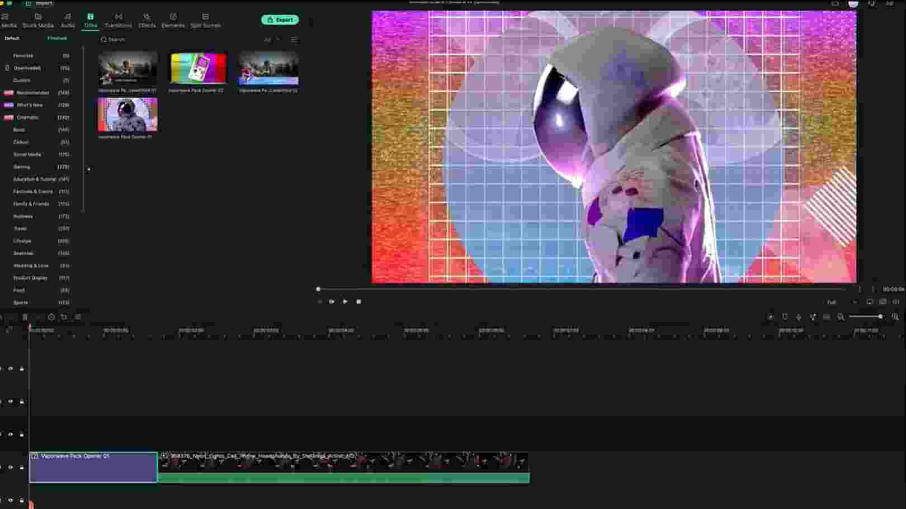The width and height of the screenshot is (906, 509).
Task: Switch to the Filmstock sub-tab
Action: pos(57,39)
